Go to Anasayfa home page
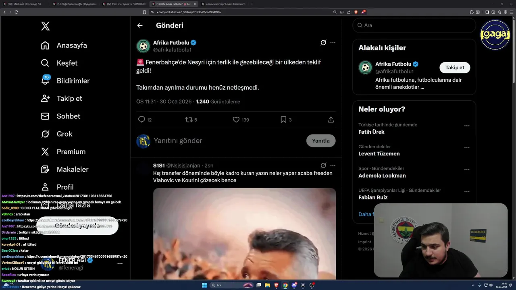Image resolution: width=516 pixels, height=290 pixels. (64, 46)
